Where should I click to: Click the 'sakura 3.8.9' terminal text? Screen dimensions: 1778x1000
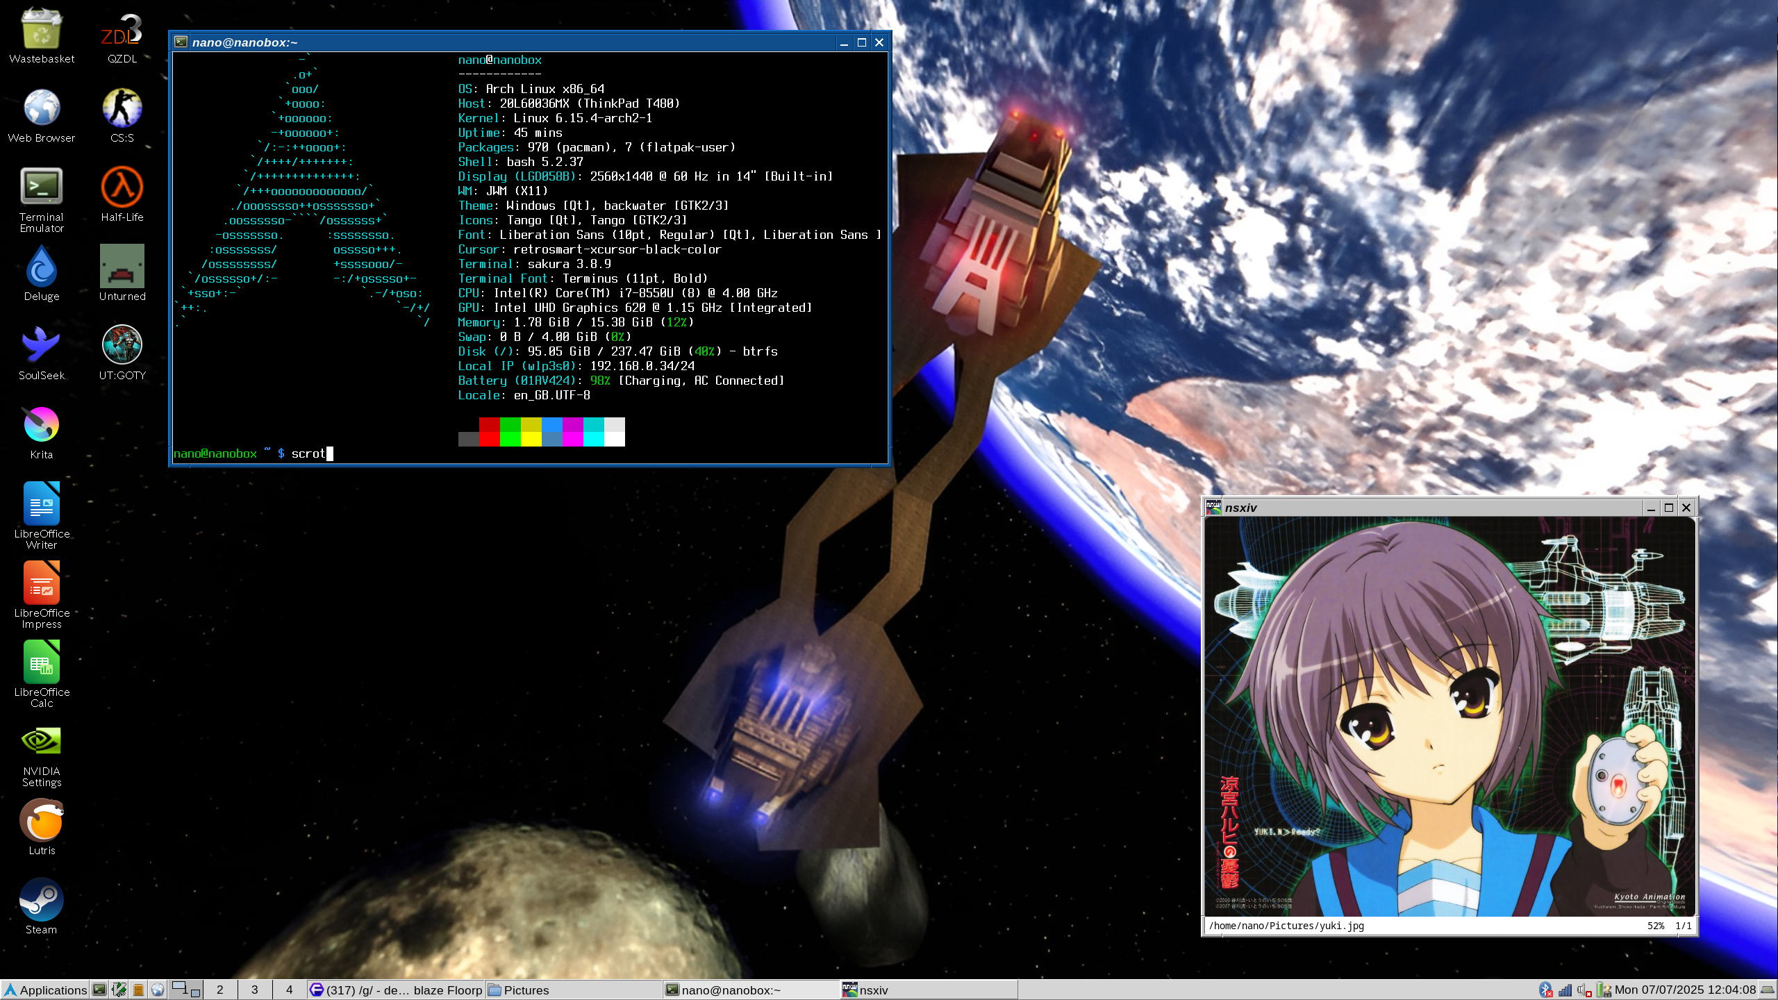tap(570, 264)
